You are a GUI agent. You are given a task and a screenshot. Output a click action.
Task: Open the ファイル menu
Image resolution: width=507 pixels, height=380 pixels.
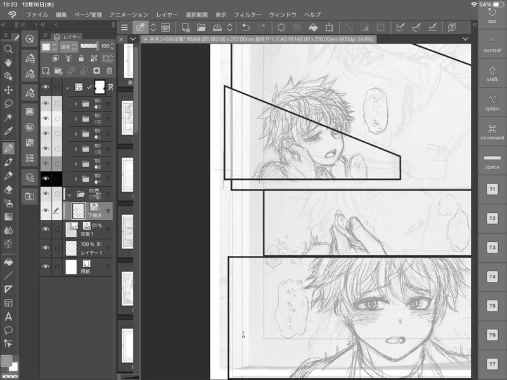[37, 15]
